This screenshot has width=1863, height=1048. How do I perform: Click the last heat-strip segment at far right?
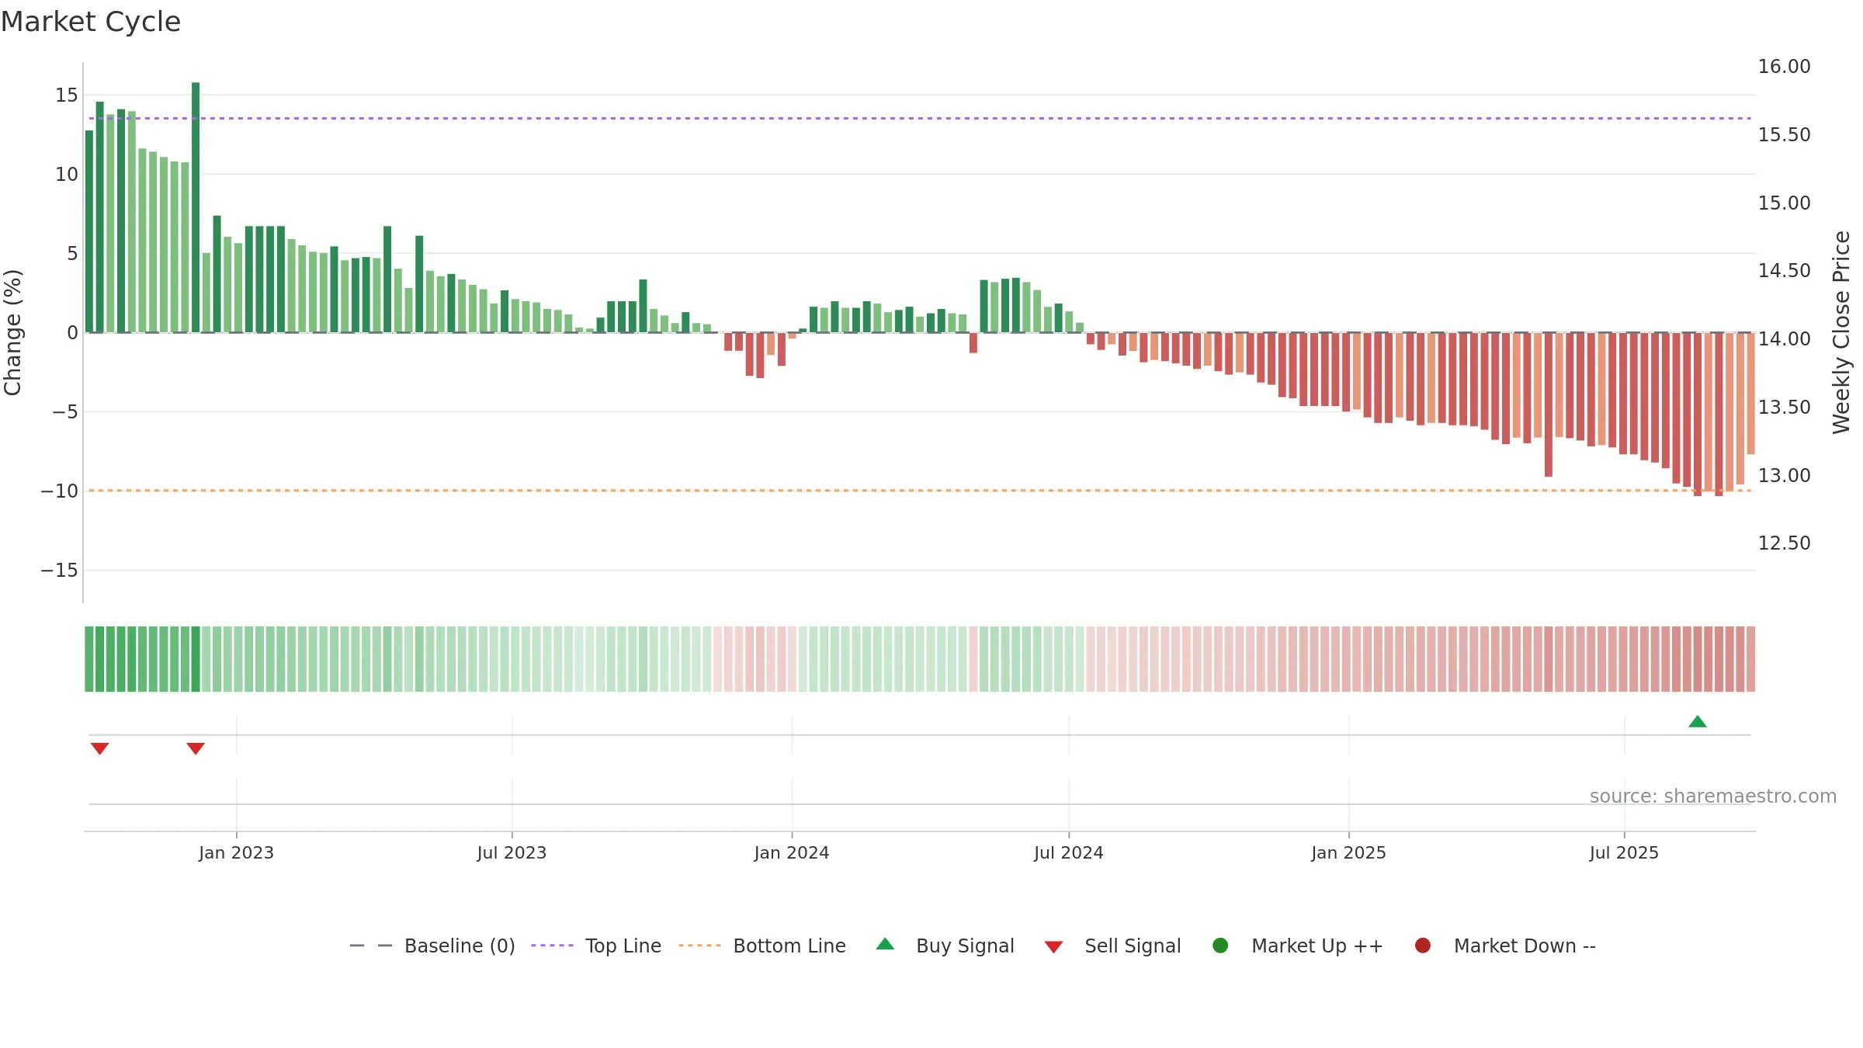coord(1750,659)
